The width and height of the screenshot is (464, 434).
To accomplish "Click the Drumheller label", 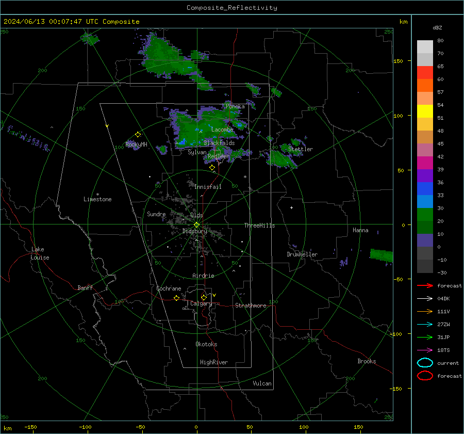I will coord(302,254).
